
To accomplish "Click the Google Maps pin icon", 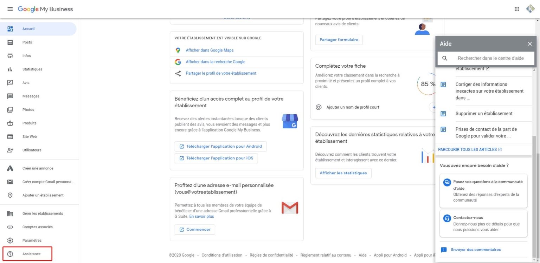I will [178, 50].
